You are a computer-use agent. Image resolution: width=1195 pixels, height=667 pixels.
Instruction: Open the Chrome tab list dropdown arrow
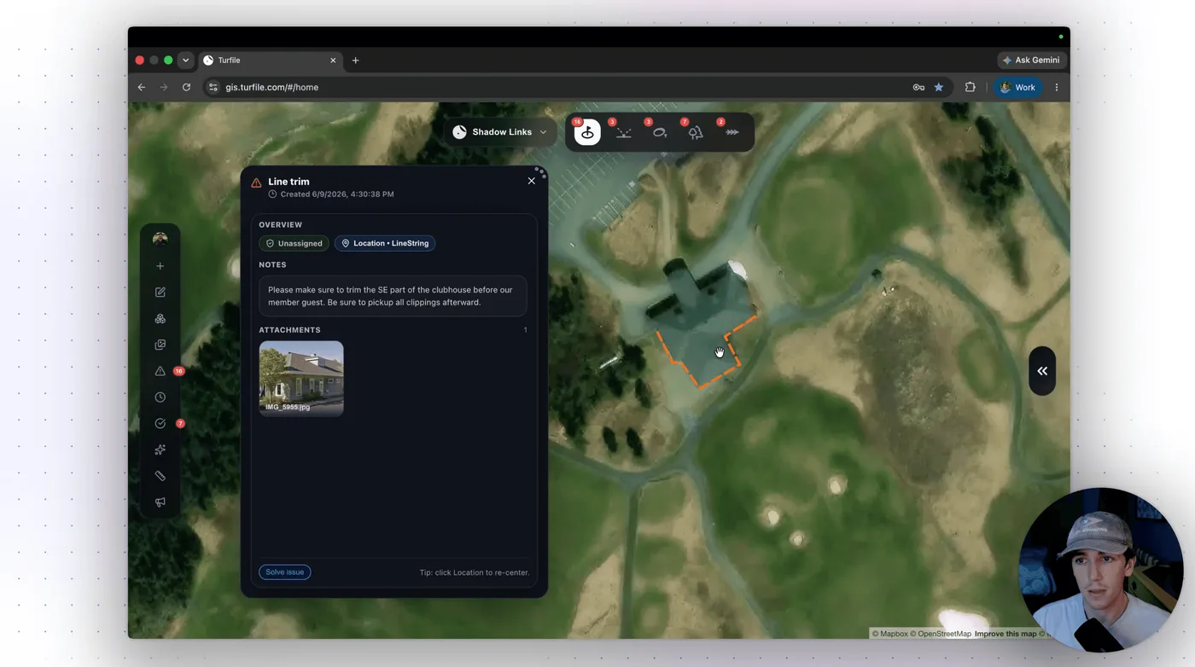click(185, 61)
